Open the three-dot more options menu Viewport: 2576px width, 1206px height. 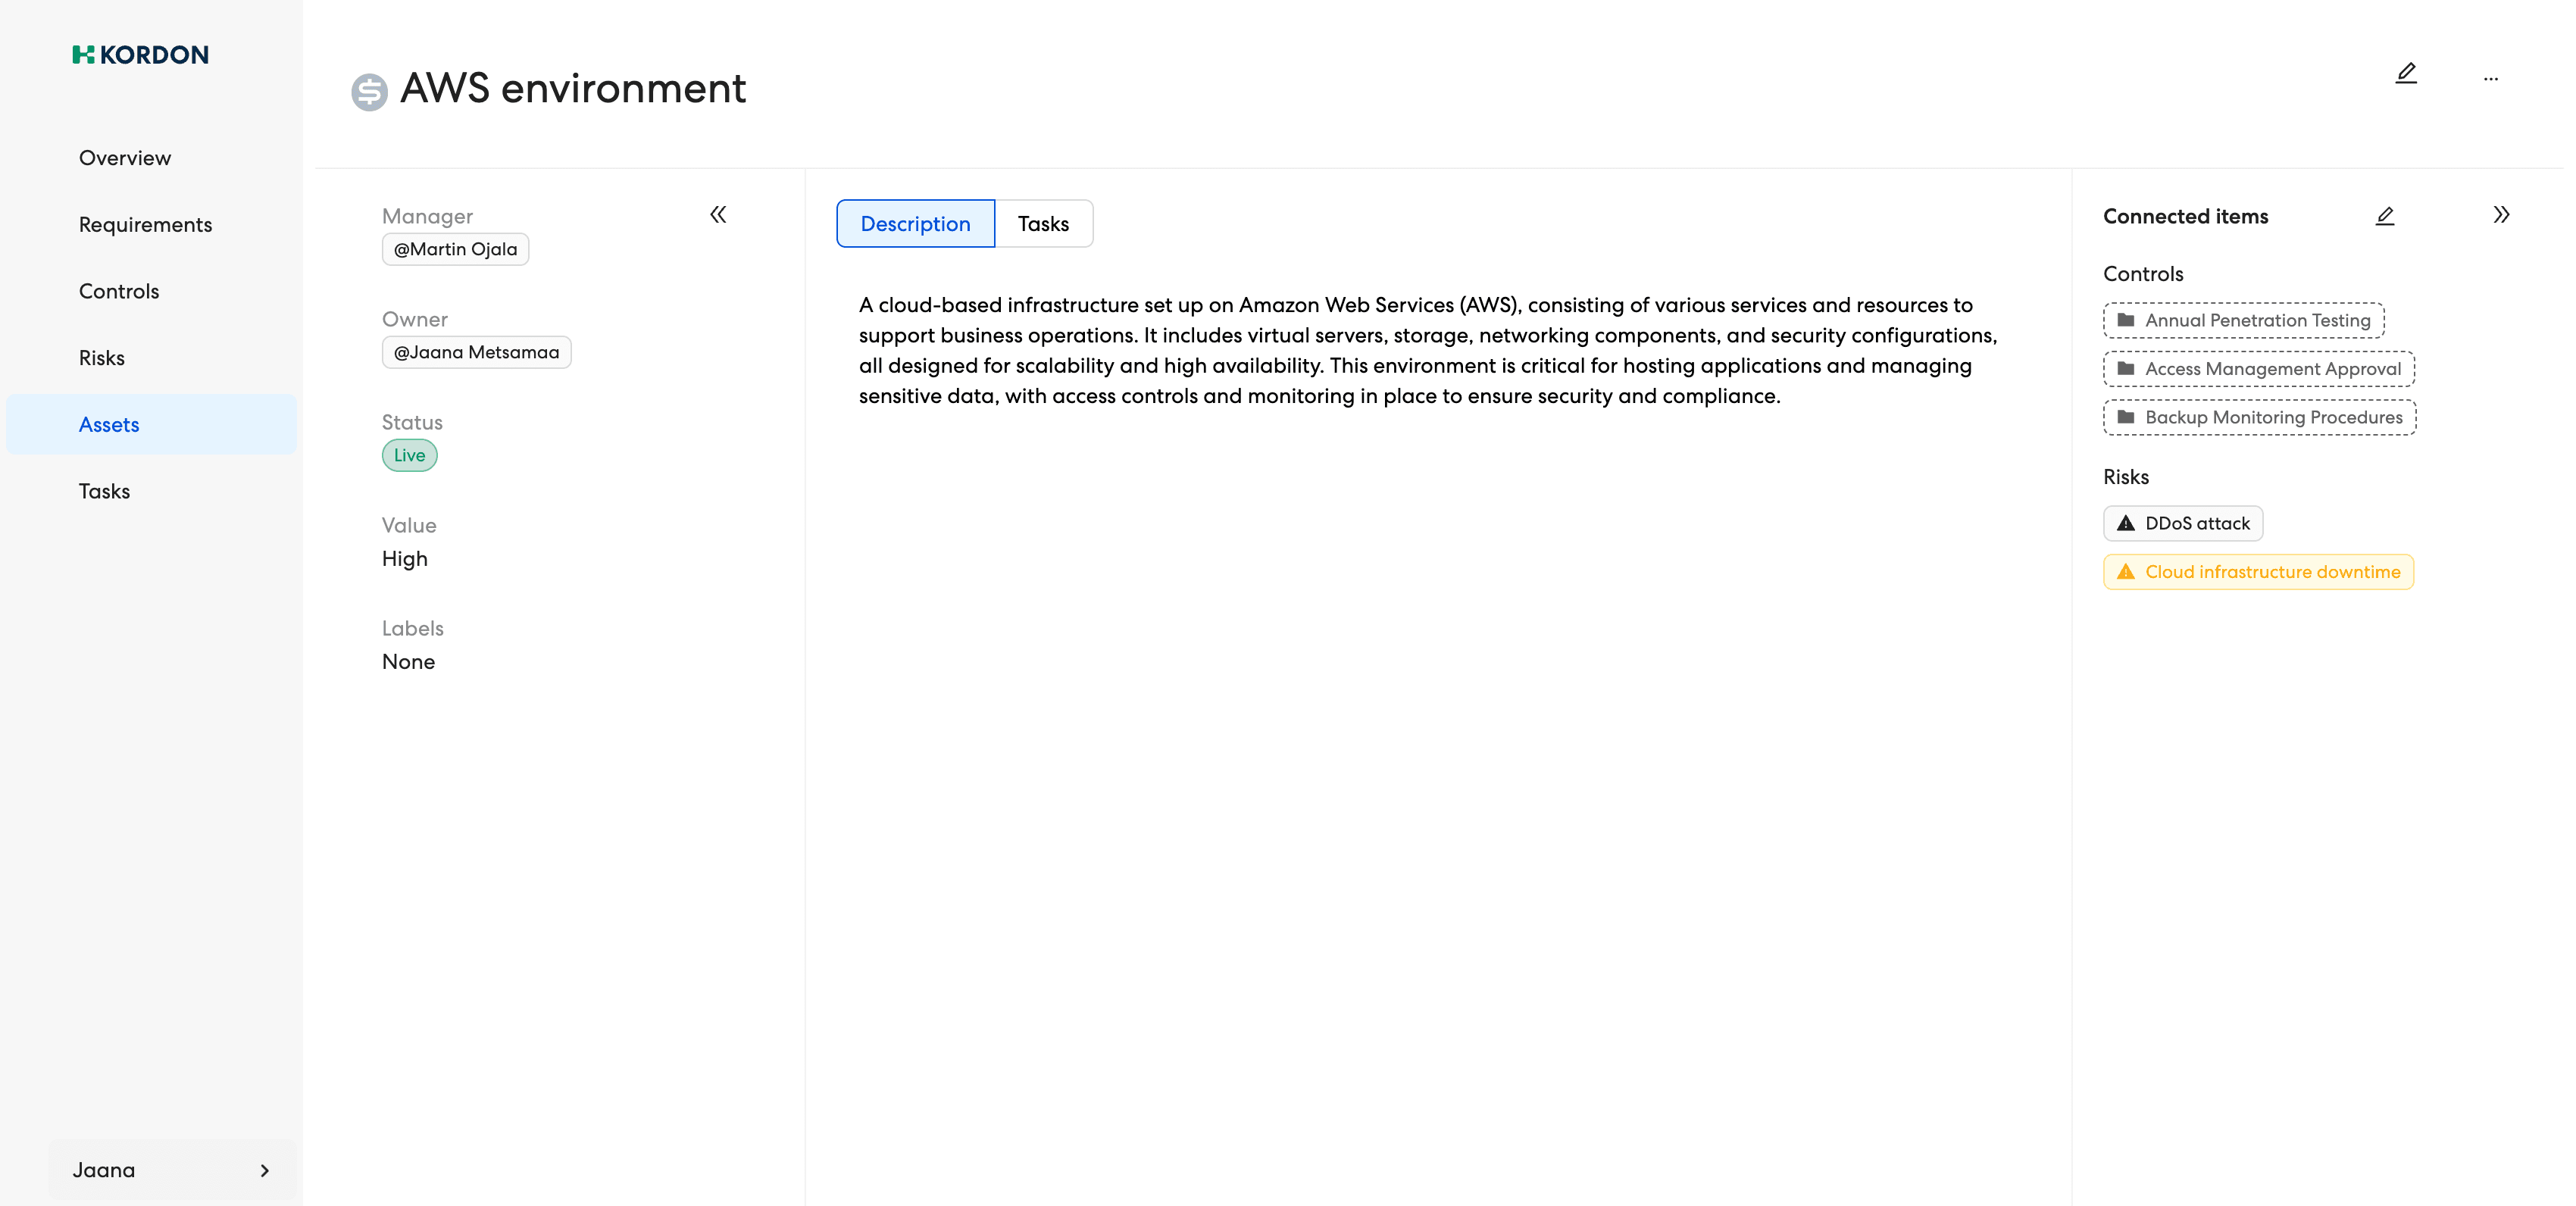(x=2490, y=78)
